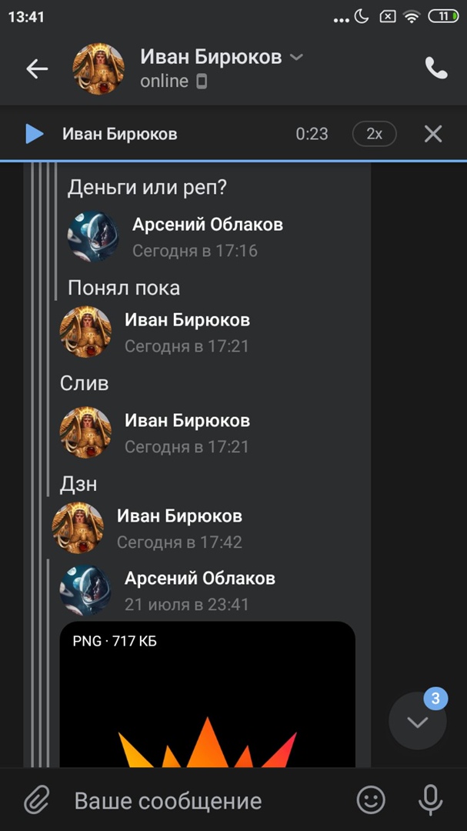Image resolution: width=467 pixels, height=831 pixels.
Task: Toggle 2x playback speed
Action: click(374, 134)
